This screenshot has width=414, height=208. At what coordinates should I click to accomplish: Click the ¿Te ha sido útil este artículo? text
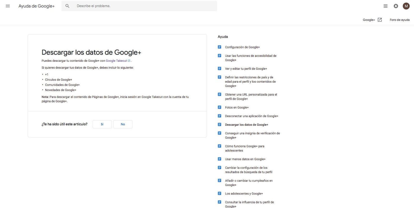(x=64, y=124)
